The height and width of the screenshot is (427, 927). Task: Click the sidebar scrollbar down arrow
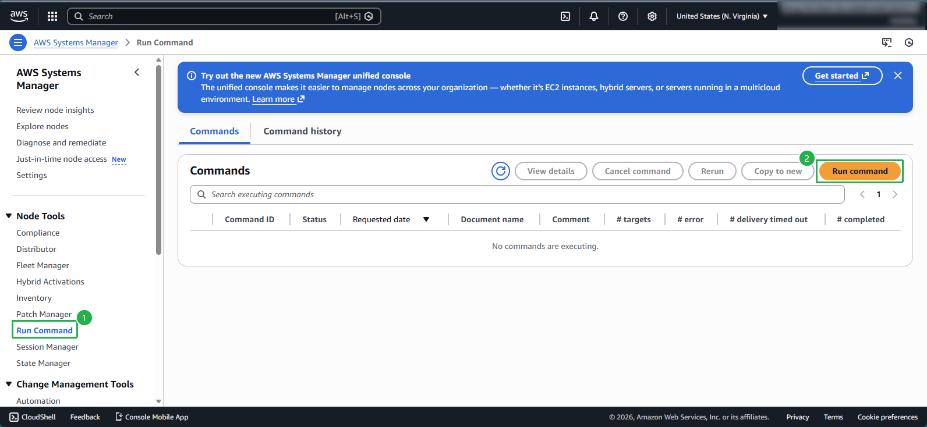tap(158, 401)
